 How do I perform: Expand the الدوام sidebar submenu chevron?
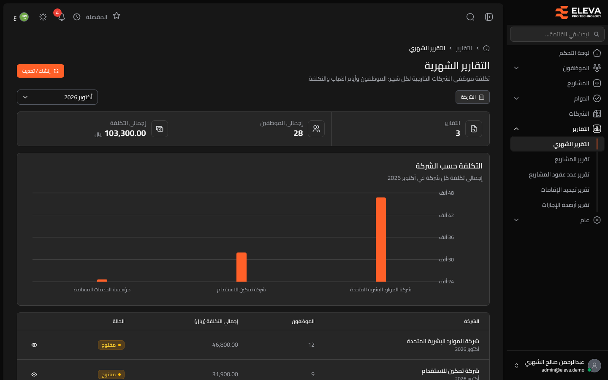[516, 98]
